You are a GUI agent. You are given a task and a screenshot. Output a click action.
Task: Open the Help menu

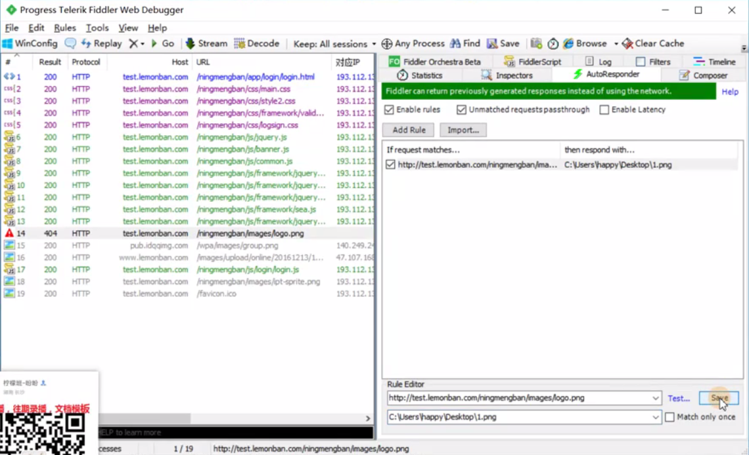point(157,28)
